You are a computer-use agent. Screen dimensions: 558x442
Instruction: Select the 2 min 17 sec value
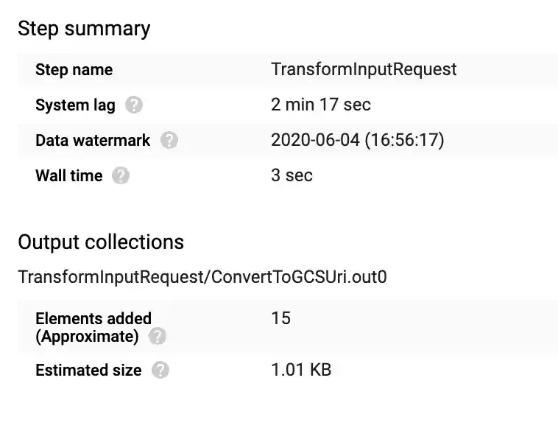click(321, 105)
